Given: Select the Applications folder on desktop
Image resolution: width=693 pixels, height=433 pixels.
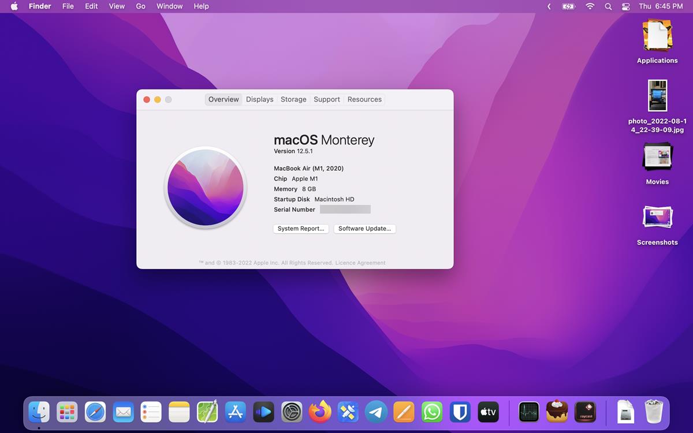Looking at the screenshot, I should tap(657, 42).
